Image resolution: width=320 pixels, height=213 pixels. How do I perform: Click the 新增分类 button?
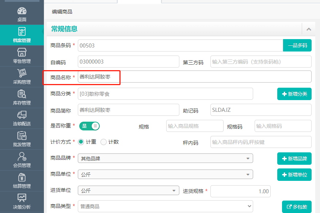pyautogui.click(x=294, y=94)
